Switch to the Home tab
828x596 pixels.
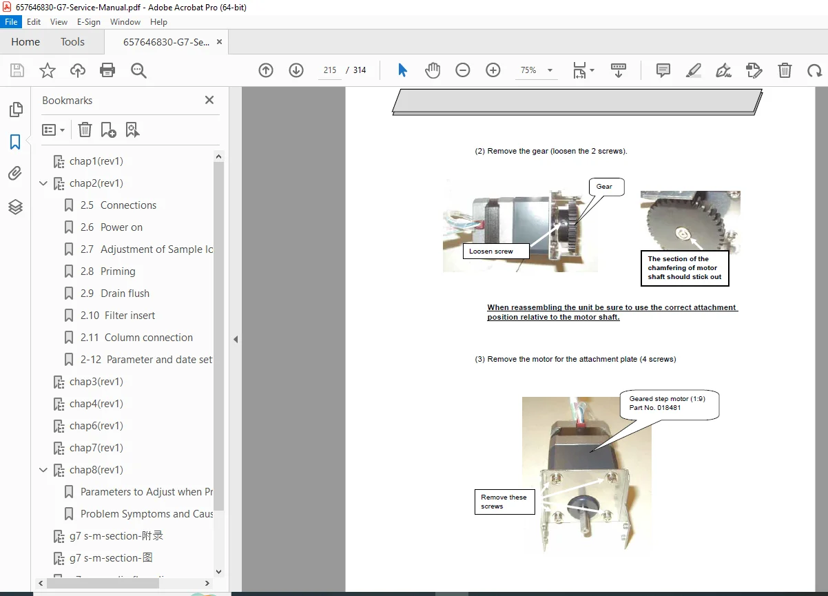click(x=25, y=42)
